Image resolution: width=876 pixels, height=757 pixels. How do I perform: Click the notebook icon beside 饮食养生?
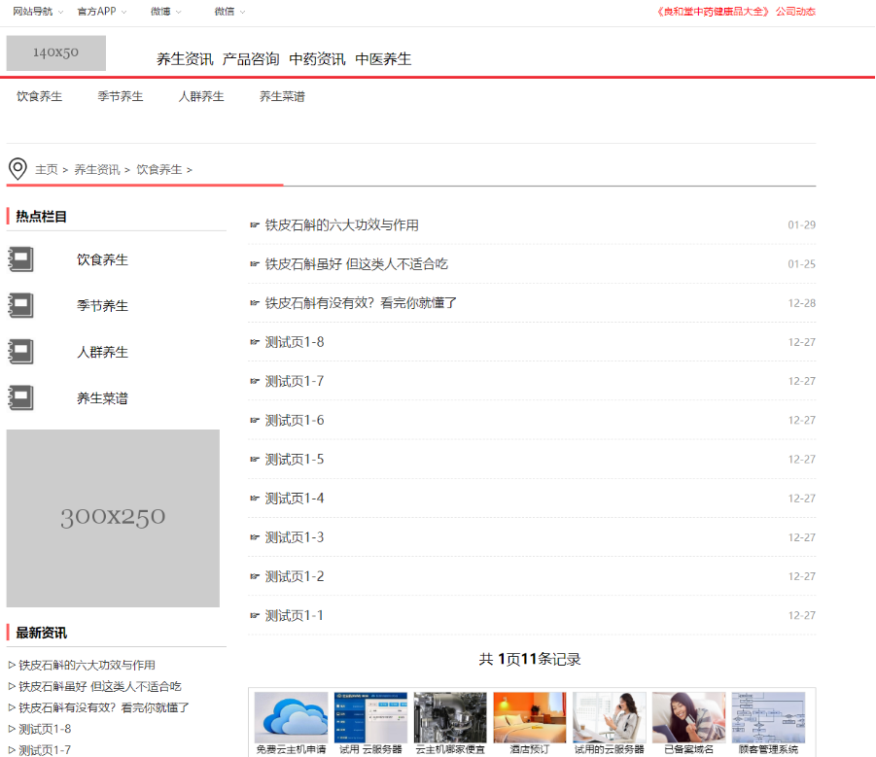20,259
